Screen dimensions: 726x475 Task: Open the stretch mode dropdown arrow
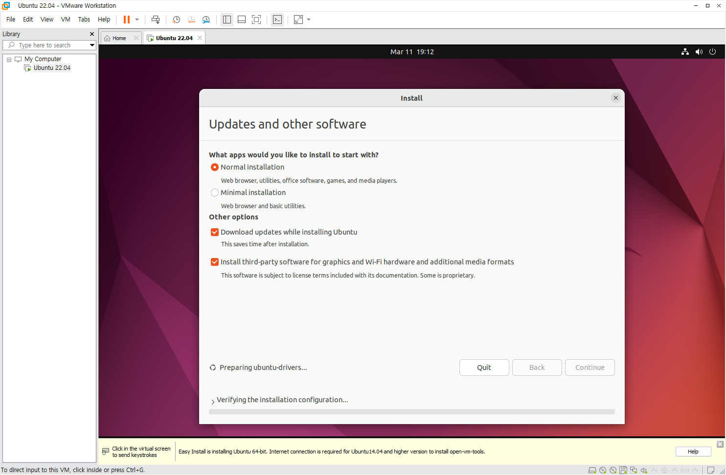pyautogui.click(x=309, y=20)
